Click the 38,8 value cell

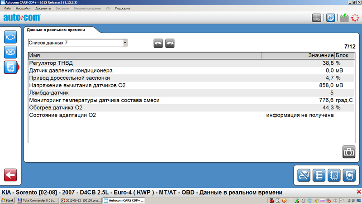click(328, 63)
